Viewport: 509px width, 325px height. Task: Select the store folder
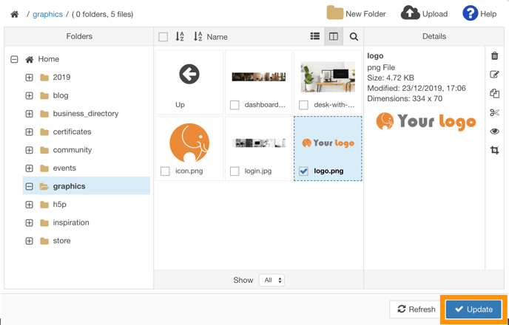(x=61, y=241)
